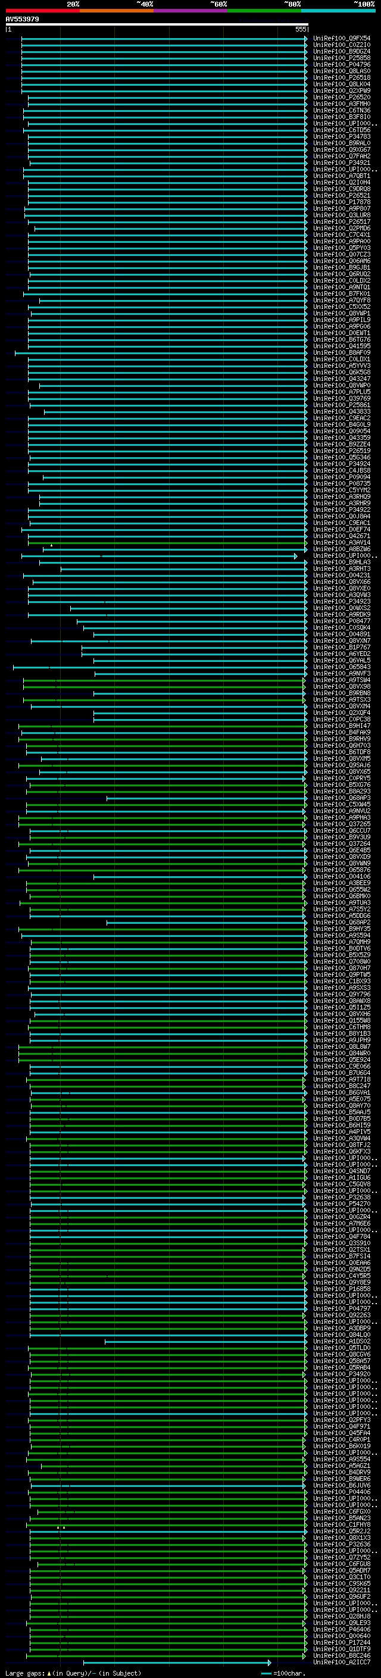Select UniRef100_P34783 hit

tap(342, 137)
